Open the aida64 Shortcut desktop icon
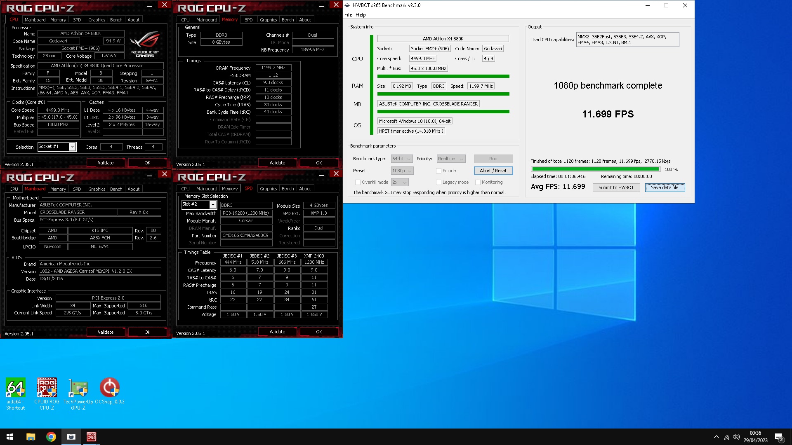792x445 pixels. (15, 393)
